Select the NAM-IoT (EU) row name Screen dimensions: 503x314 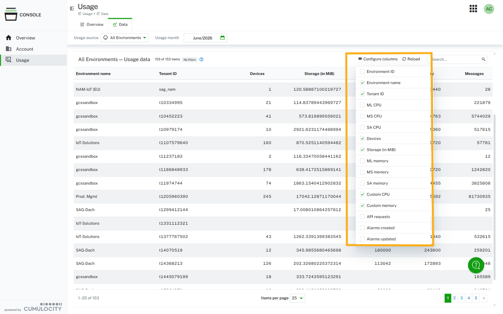coord(88,89)
